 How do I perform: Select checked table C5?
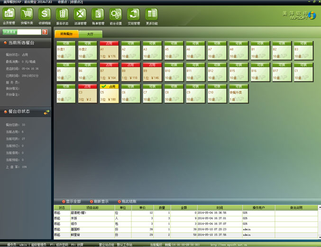[109, 94]
